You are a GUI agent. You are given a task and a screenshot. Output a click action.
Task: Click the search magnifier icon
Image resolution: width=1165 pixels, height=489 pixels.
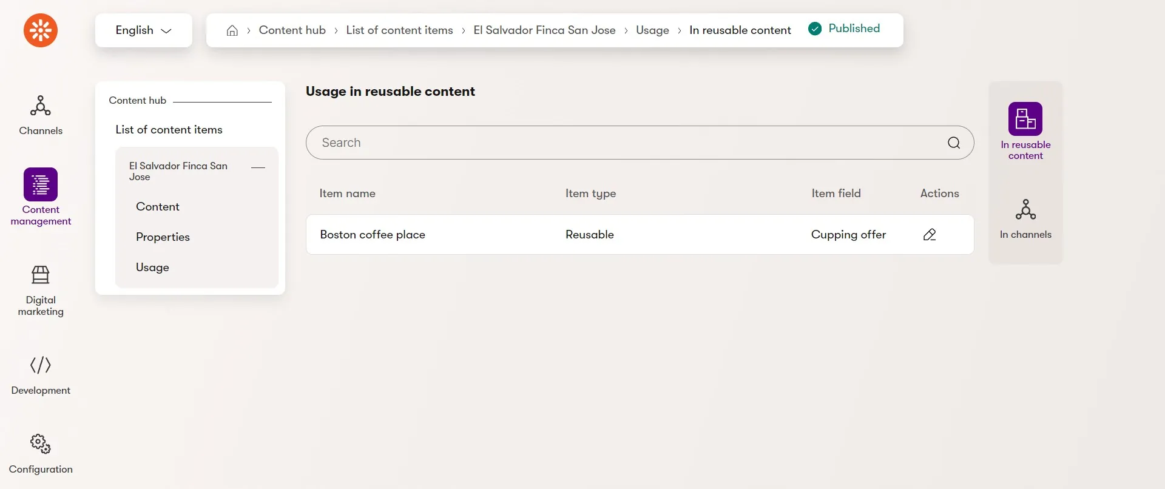click(954, 143)
